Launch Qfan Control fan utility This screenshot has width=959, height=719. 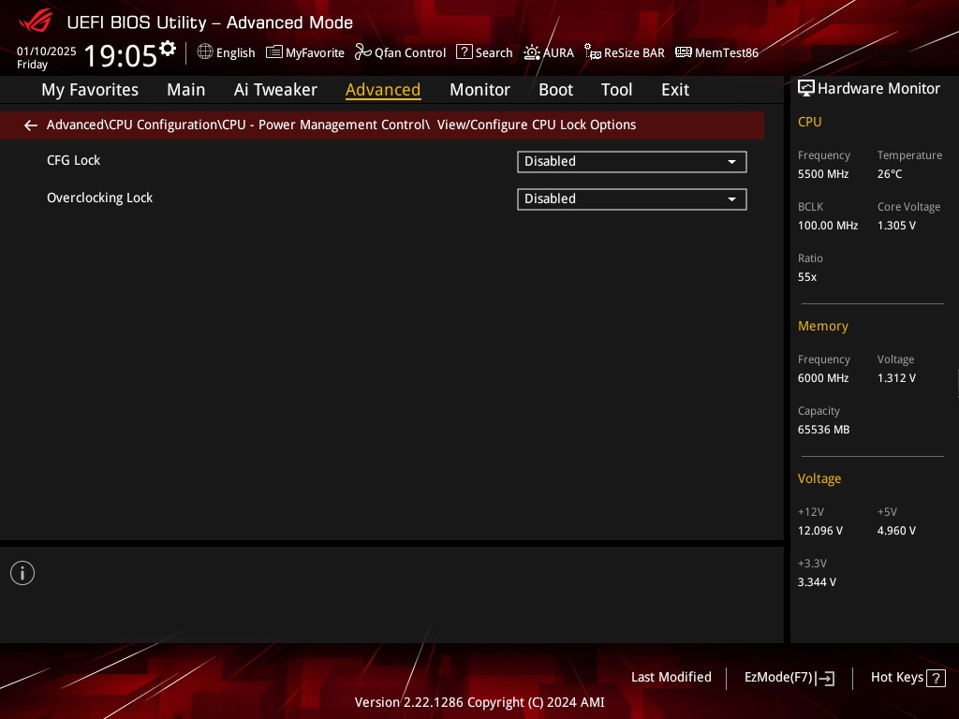click(x=400, y=52)
